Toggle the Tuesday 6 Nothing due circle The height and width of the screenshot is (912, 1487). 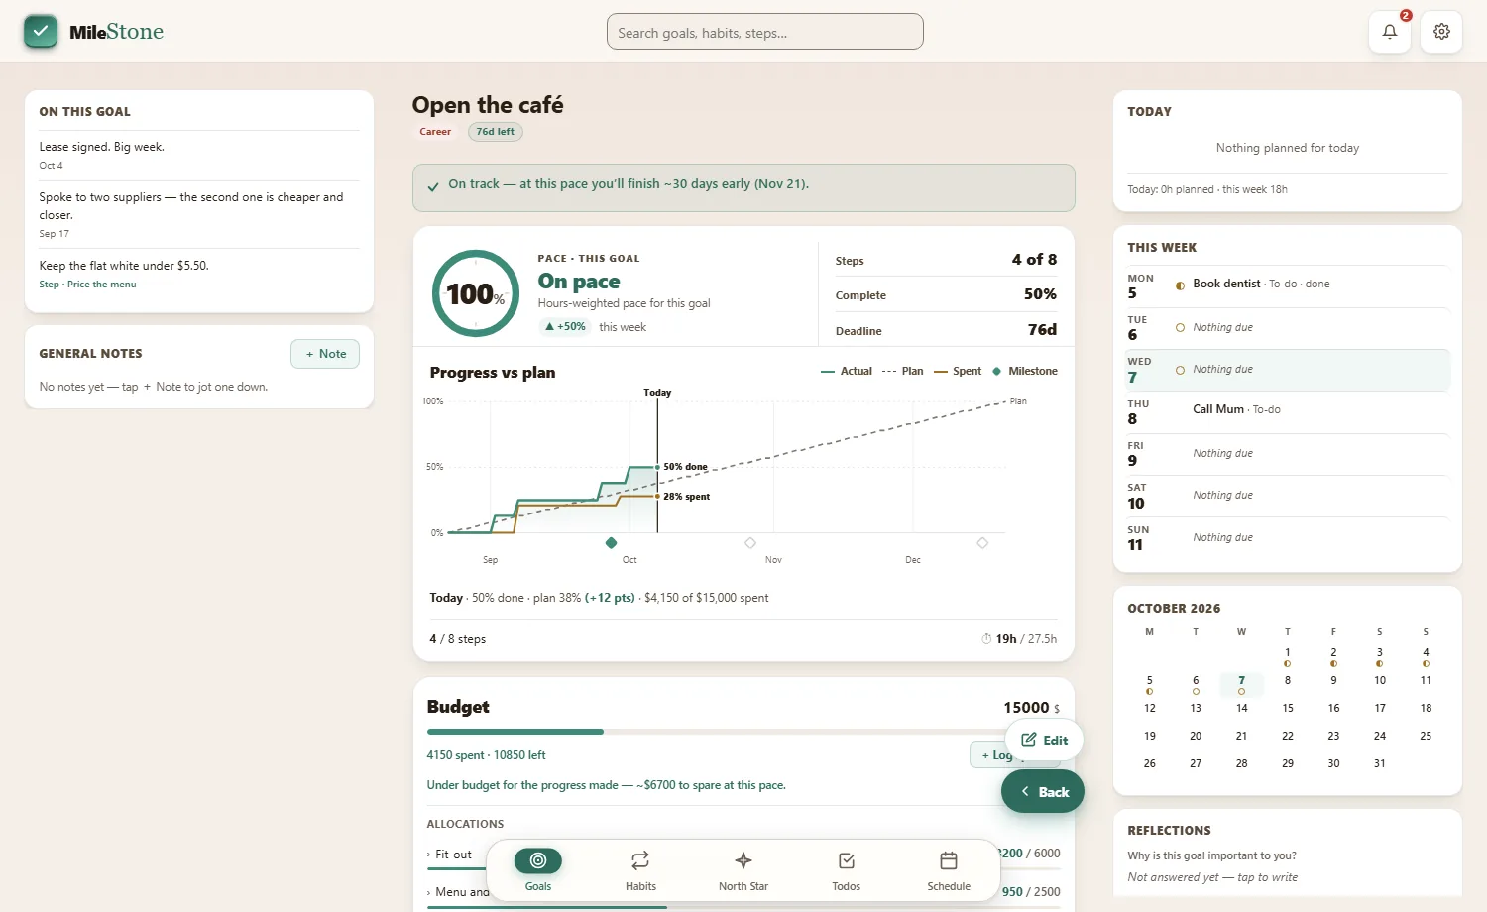pos(1180,328)
